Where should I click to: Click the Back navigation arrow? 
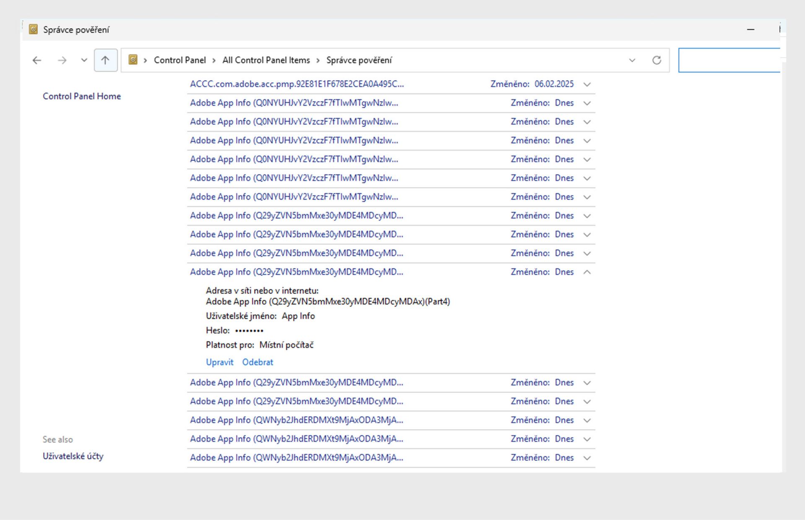(x=37, y=60)
